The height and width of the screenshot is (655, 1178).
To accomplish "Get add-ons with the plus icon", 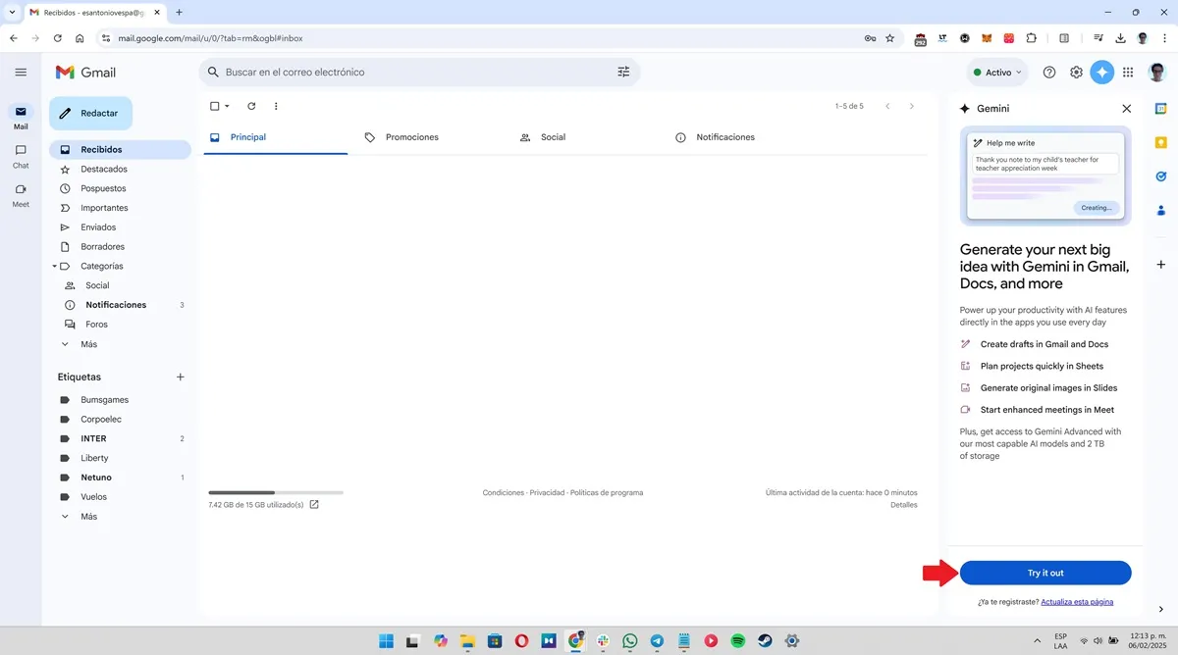I will [x=1160, y=265].
